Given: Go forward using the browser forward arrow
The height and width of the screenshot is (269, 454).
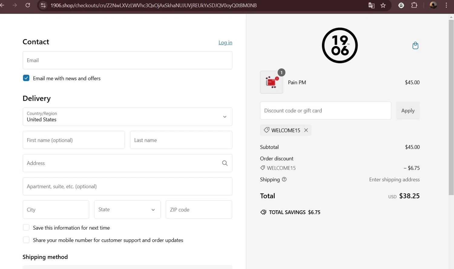Looking at the screenshot, I should click(15, 5).
